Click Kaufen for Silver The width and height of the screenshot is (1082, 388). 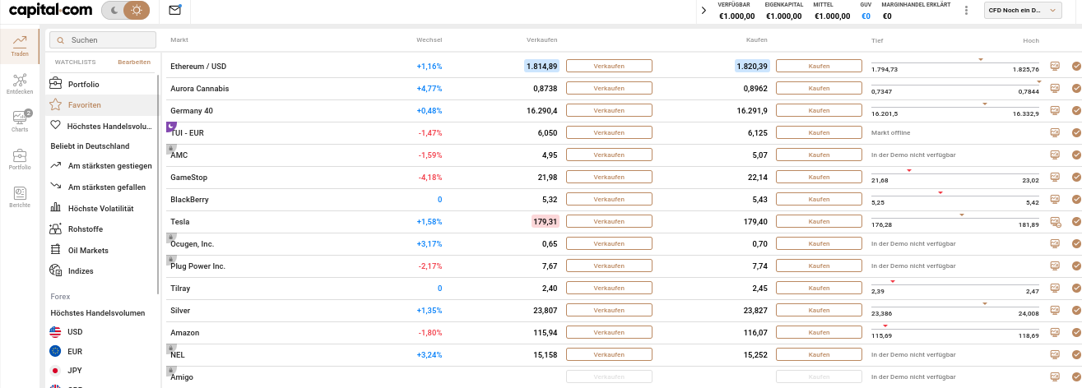click(x=819, y=310)
